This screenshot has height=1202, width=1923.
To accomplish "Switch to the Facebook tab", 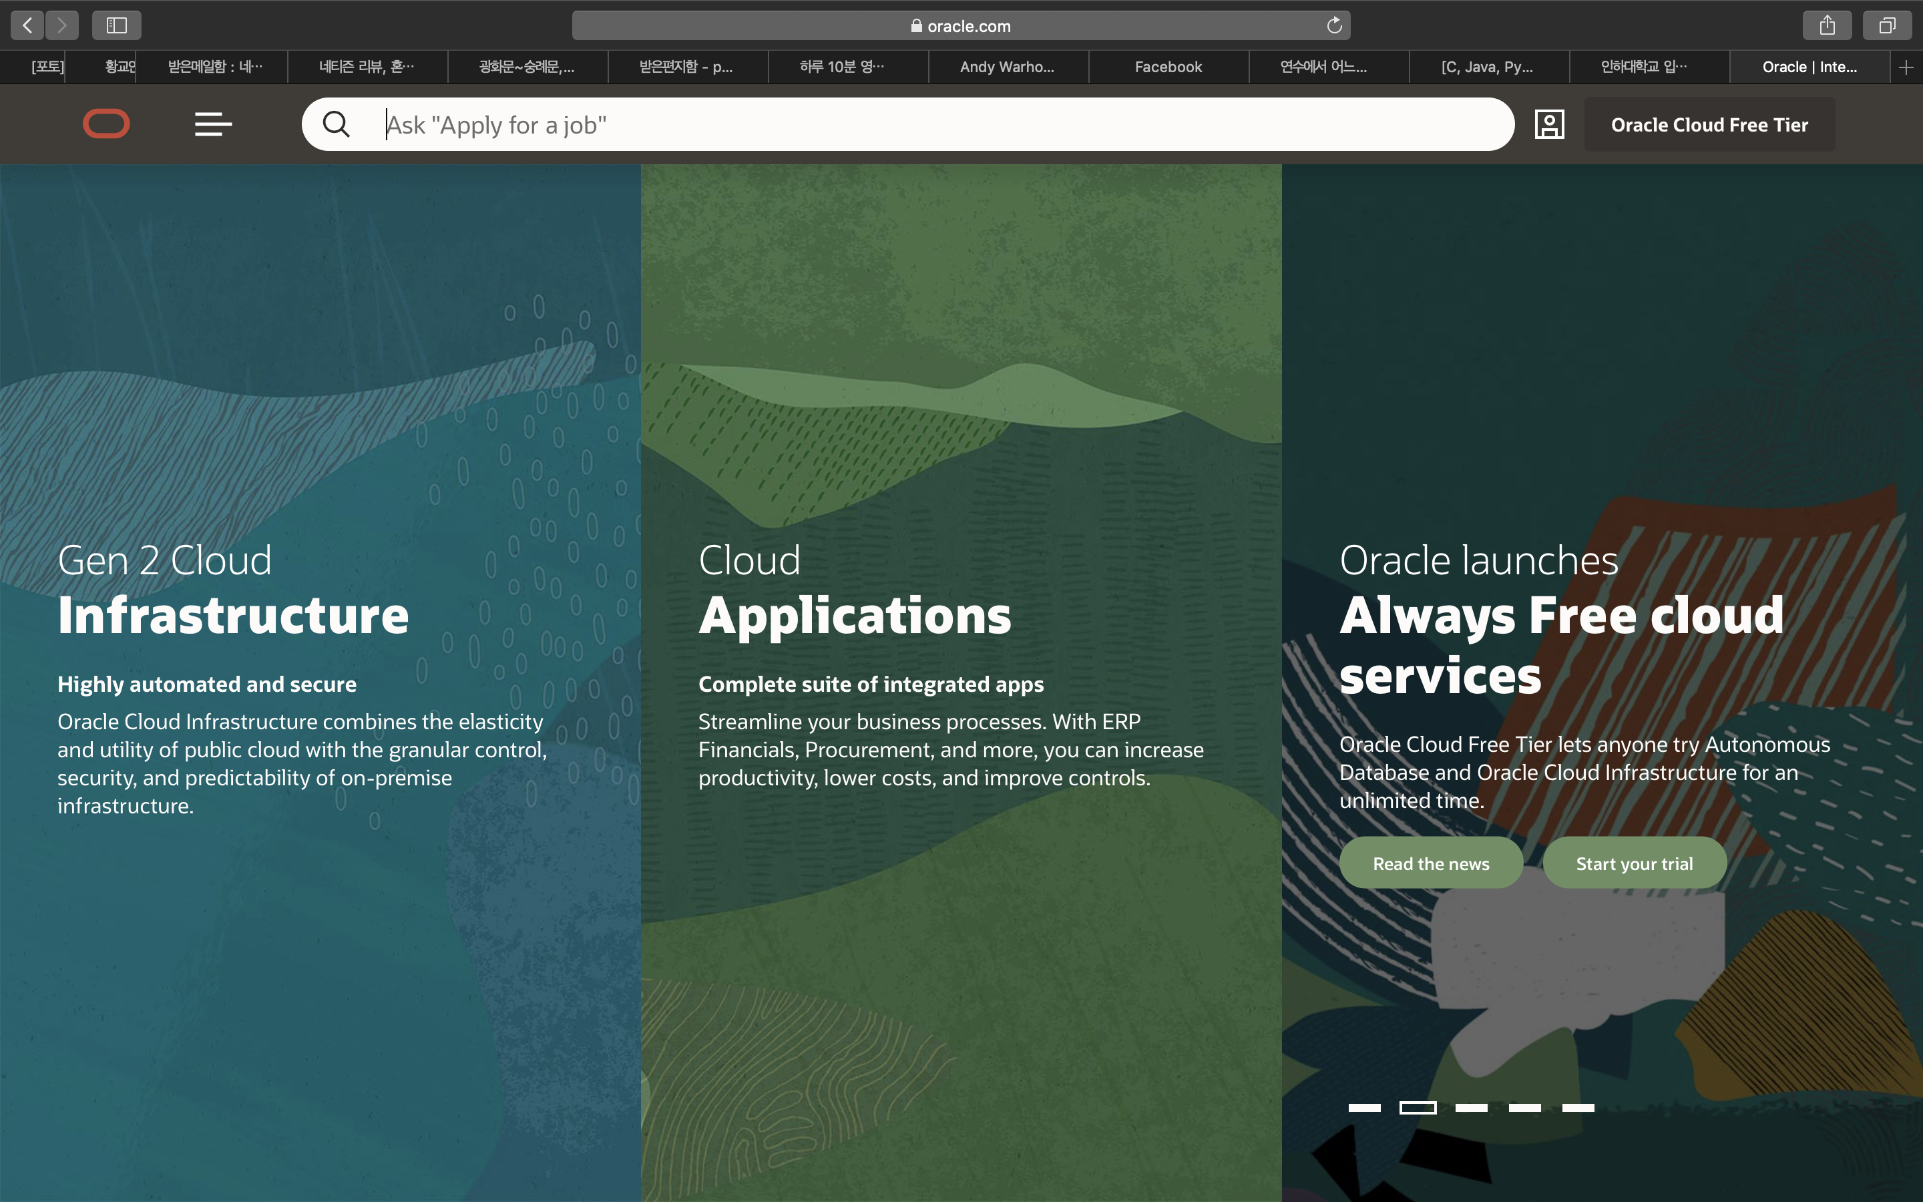I will click(x=1168, y=67).
